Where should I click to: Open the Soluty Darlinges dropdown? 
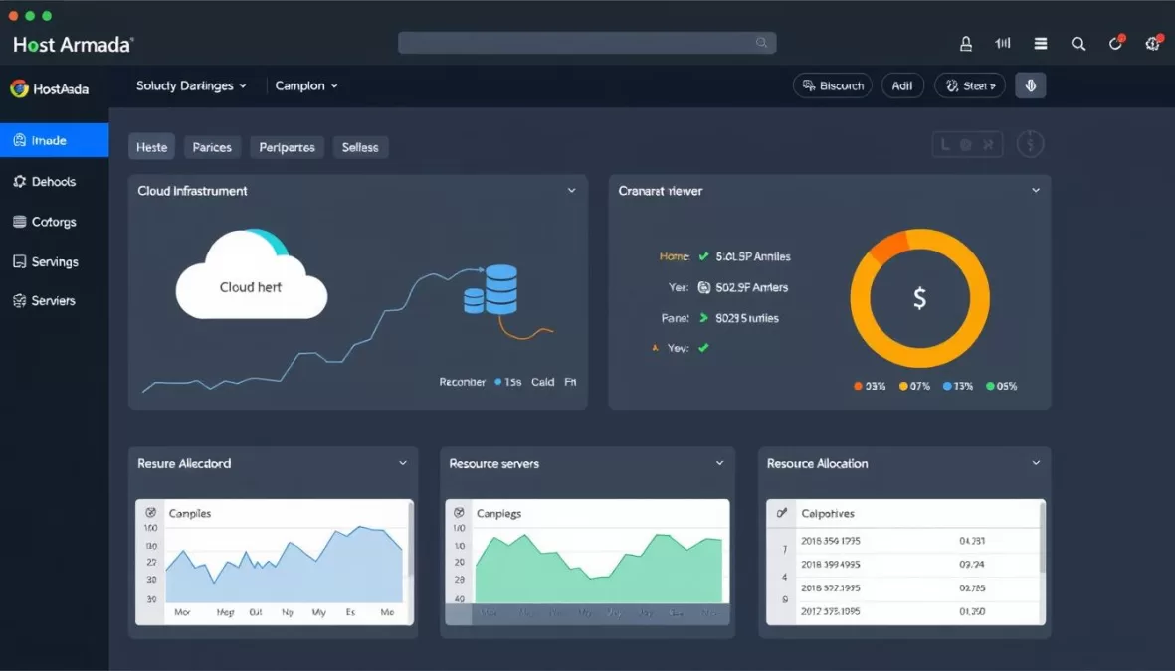[x=191, y=86]
